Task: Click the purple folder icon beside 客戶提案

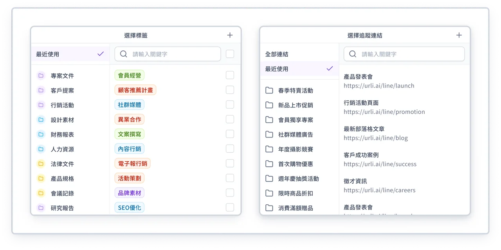Action: [41, 90]
